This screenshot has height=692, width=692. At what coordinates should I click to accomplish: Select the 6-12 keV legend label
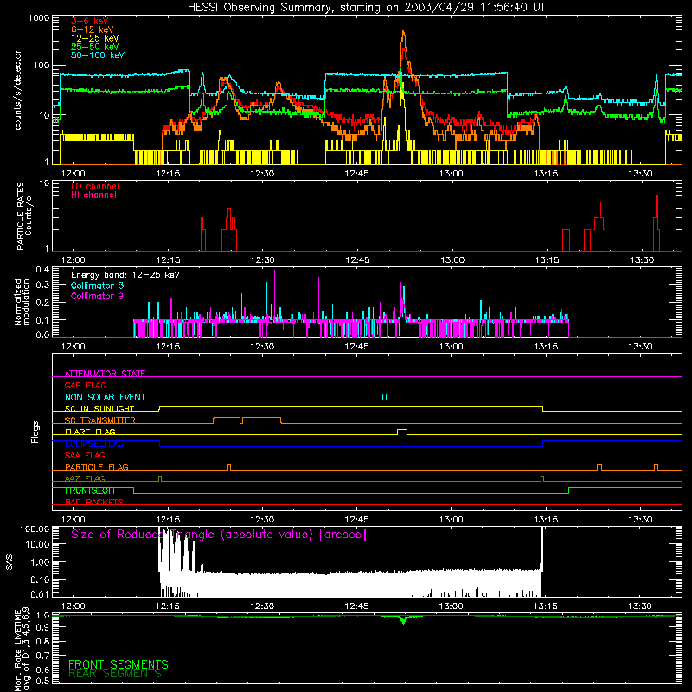coord(93,29)
